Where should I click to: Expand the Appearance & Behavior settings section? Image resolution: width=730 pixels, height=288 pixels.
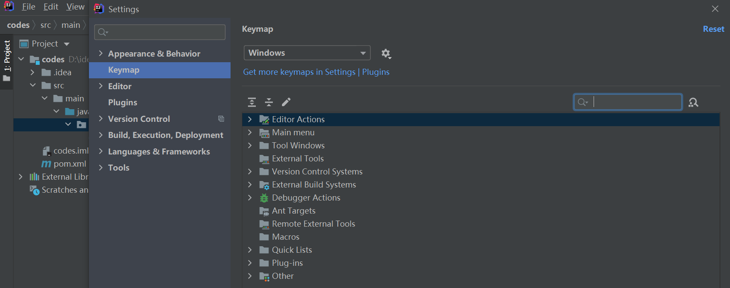pyautogui.click(x=101, y=54)
